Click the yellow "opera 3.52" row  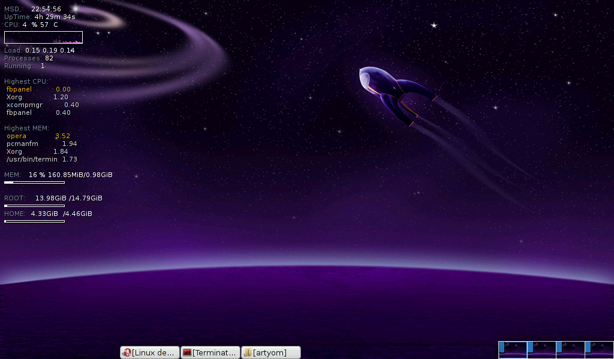[x=38, y=136]
